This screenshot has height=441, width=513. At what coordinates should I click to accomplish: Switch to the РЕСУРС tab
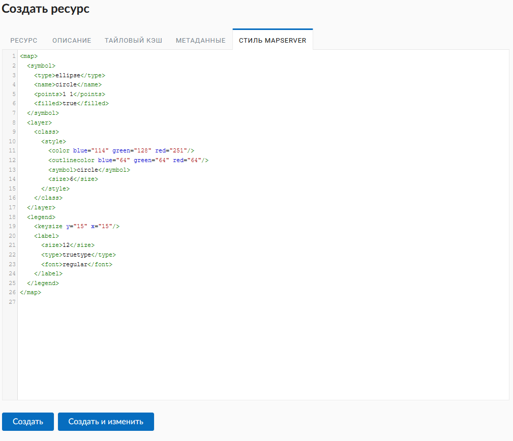point(23,40)
